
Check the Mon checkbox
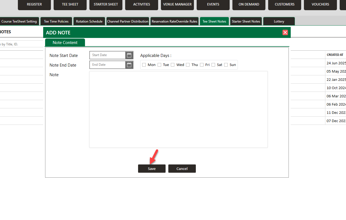coord(144,65)
